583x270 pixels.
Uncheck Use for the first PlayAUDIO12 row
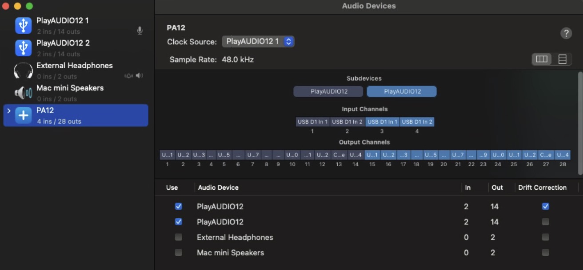pos(179,206)
